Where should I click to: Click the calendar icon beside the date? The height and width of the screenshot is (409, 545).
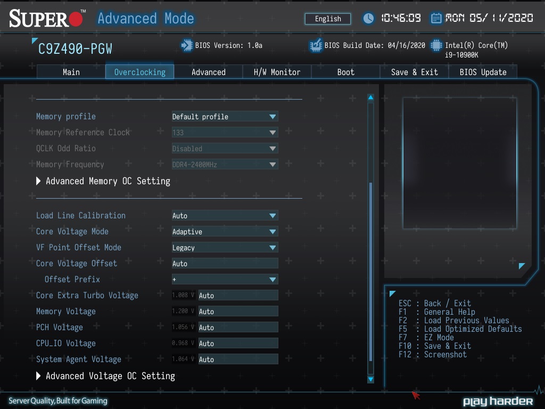(436, 19)
